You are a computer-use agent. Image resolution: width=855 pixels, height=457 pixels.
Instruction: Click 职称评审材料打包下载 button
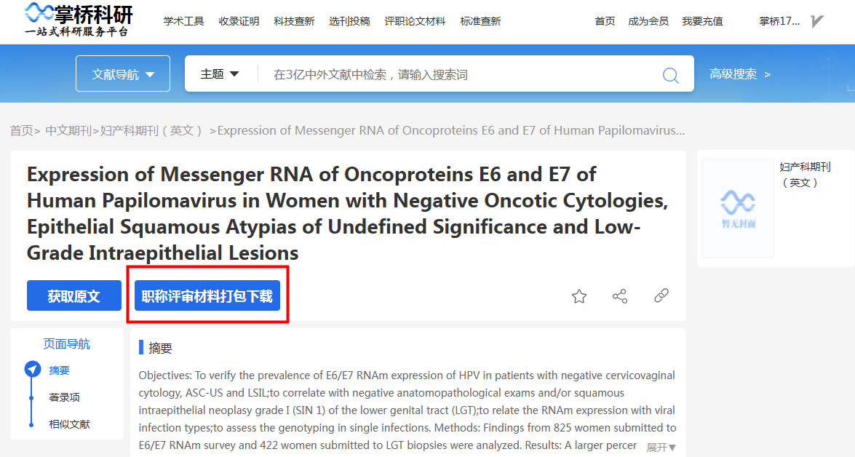pos(207,295)
